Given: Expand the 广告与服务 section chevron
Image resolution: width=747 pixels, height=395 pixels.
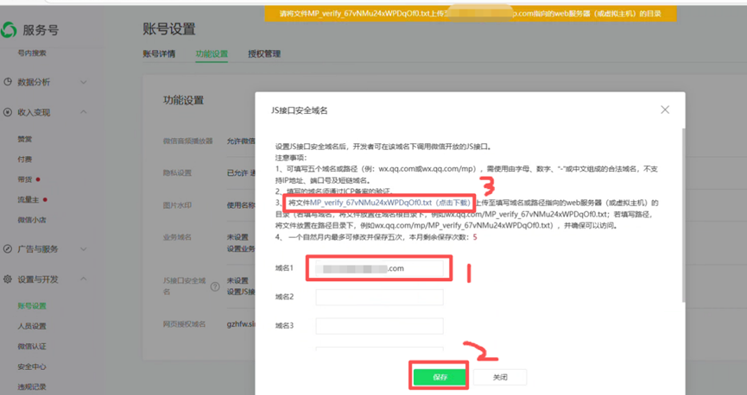Looking at the screenshot, I should pos(84,249).
